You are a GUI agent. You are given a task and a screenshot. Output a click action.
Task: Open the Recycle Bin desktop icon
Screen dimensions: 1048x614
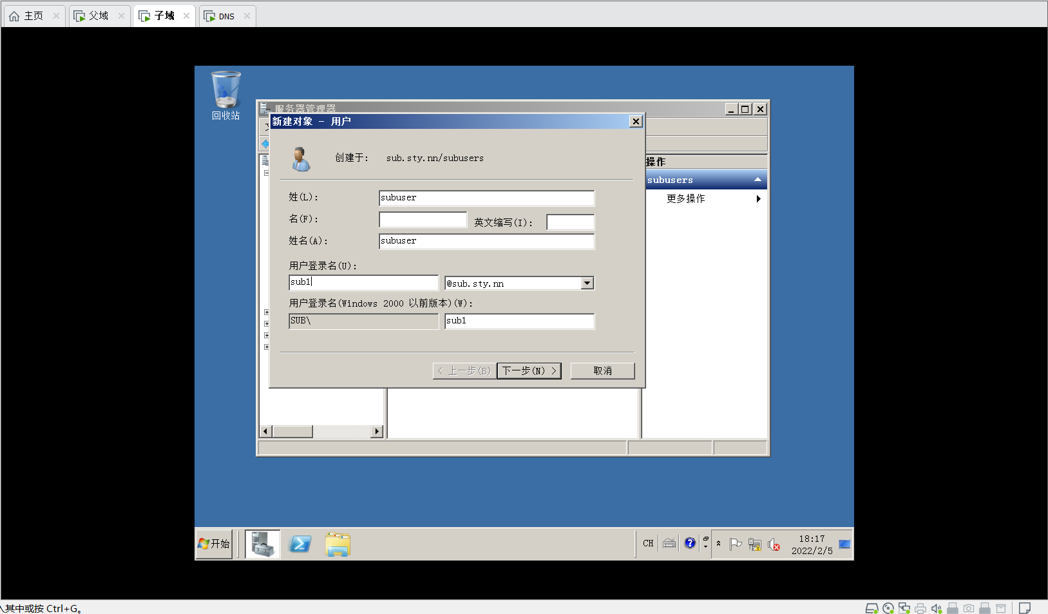pyautogui.click(x=225, y=95)
